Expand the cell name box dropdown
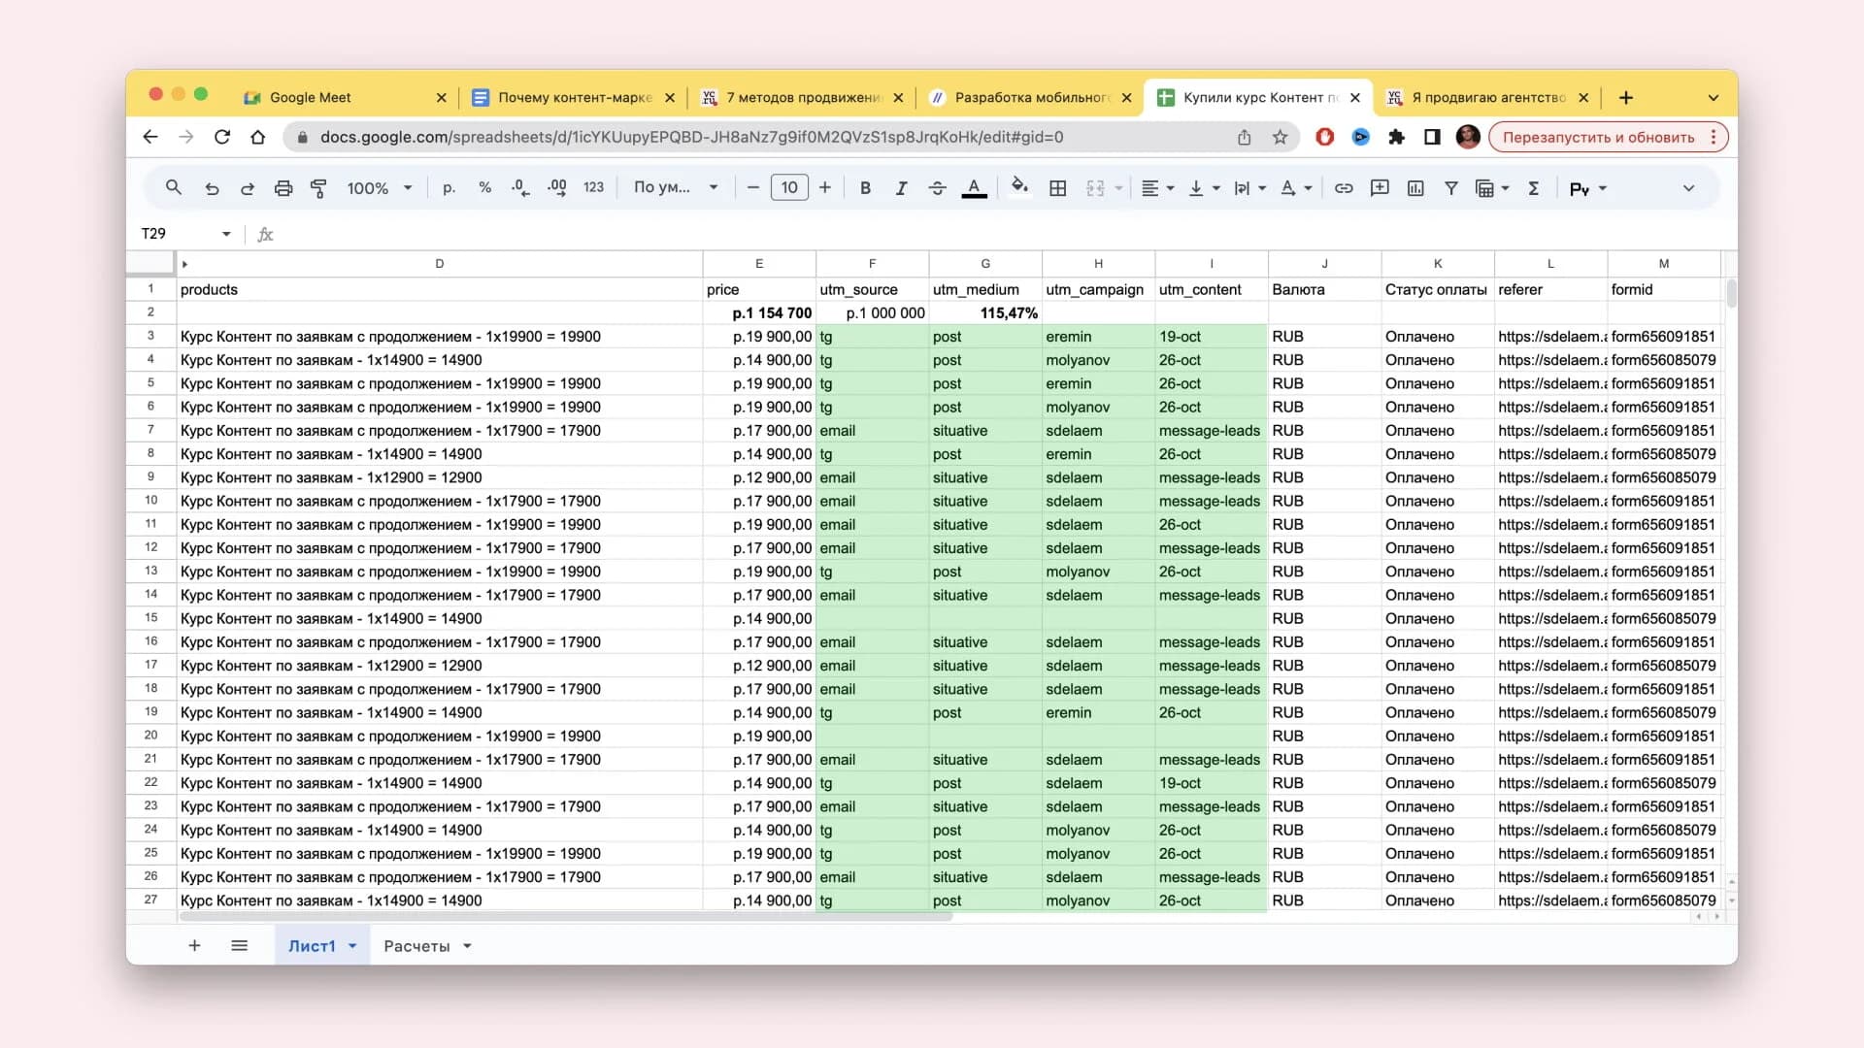The image size is (1864, 1048). point(226,234)
